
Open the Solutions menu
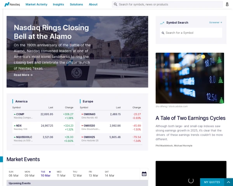(77, 4)
